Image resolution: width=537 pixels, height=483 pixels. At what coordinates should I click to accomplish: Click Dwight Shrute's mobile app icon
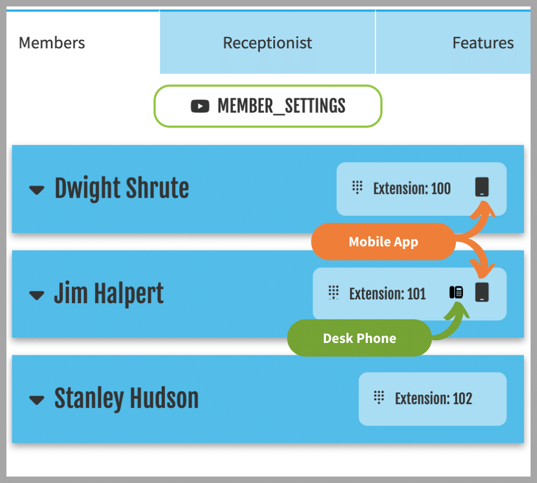[482, 187]
